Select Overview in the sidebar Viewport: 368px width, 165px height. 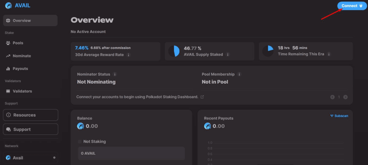(x=30, y=21)
